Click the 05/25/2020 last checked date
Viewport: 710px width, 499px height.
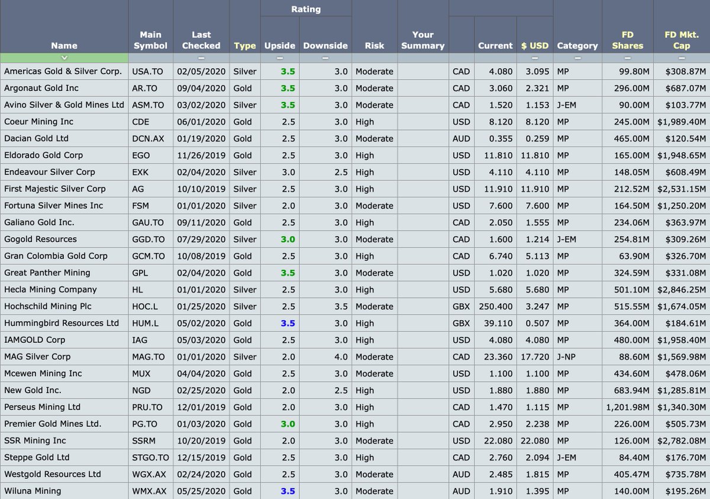tap(201, 491)
